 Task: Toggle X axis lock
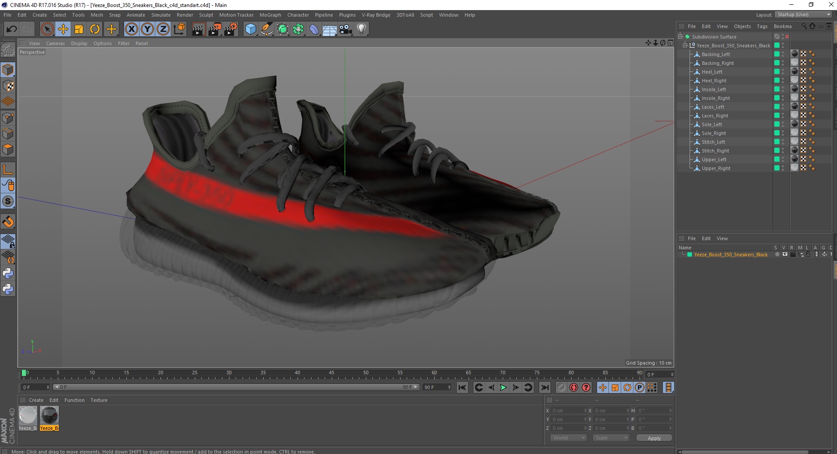click(131, 29)
